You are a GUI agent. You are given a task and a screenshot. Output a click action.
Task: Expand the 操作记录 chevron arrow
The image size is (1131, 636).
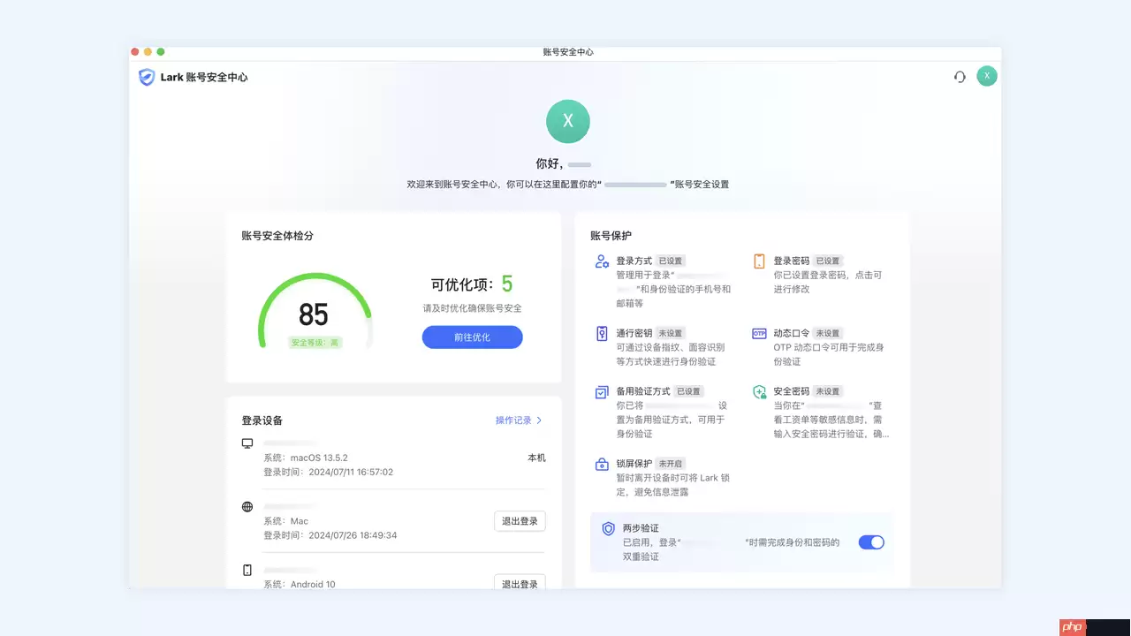tap(542, 420)
